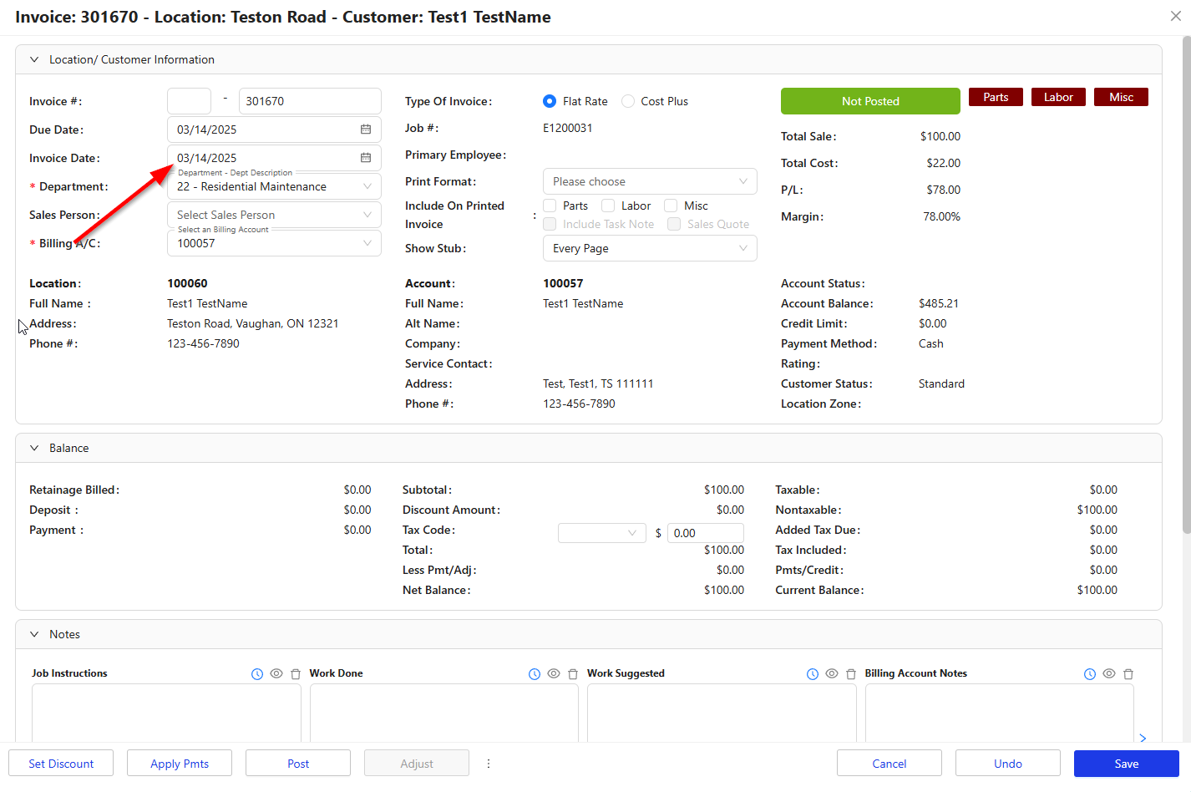
Task: Click the Billing Account Notes eye icon
Action: [1109, 673]
